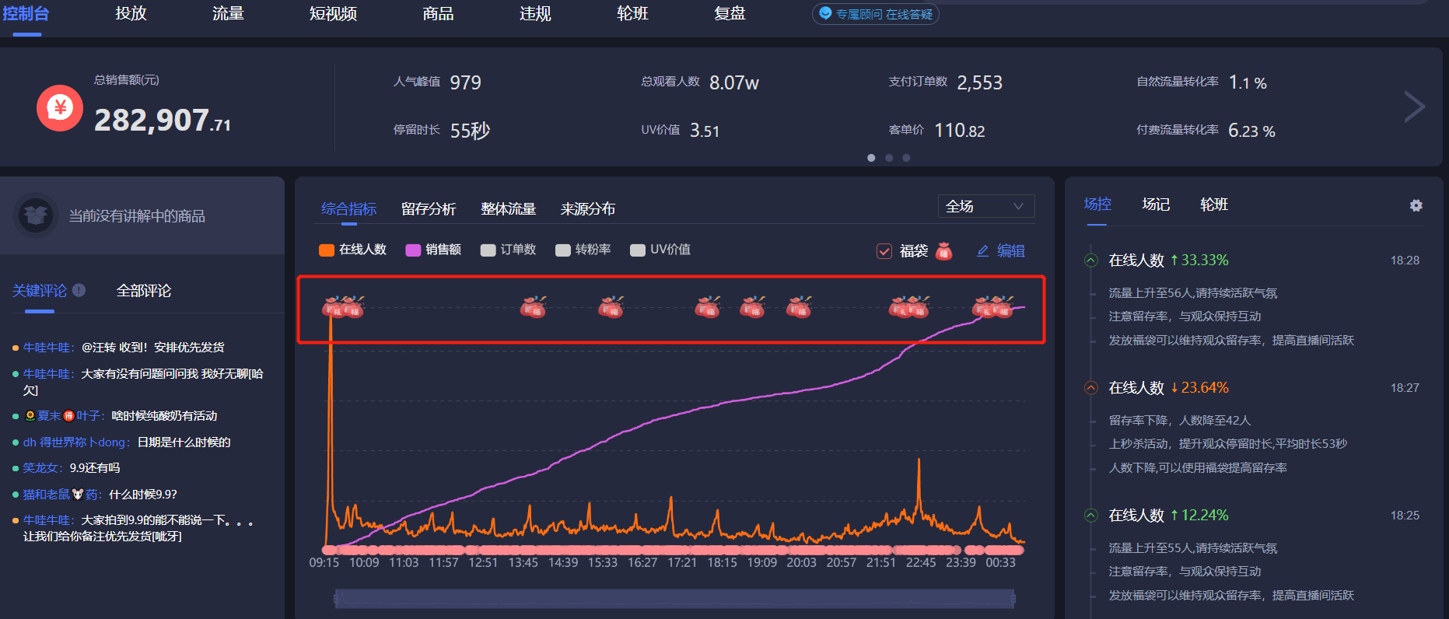Click the 18:28 up-arrow status icon
The width and height of the screenshot is (1449, 619).
tap(1091, 261)
